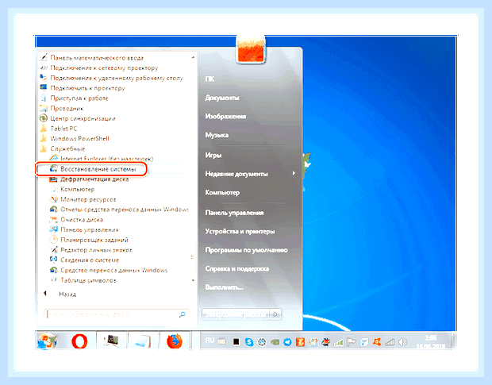
Task: Open Планировщик заданий
Action: 89,240
